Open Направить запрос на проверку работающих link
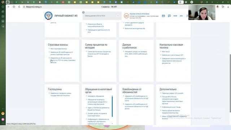The height and width of the screenshot is (130, 231). pyautogui.click(x=136, y=54)
